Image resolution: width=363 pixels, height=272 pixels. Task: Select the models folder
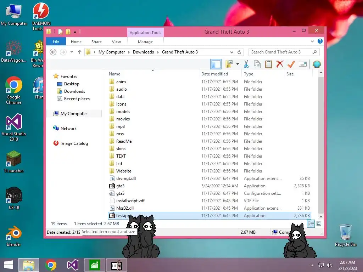tap(210, 112)
